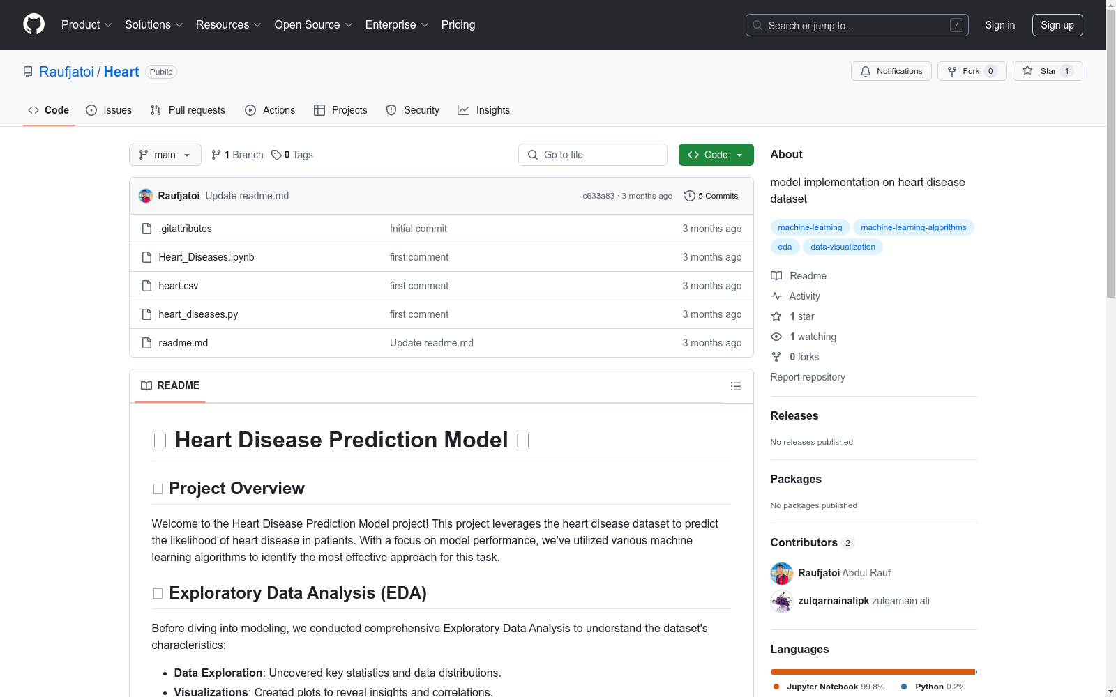Click the pulse icon beside Activity
1116x697 pixels.
coord(776,296)
